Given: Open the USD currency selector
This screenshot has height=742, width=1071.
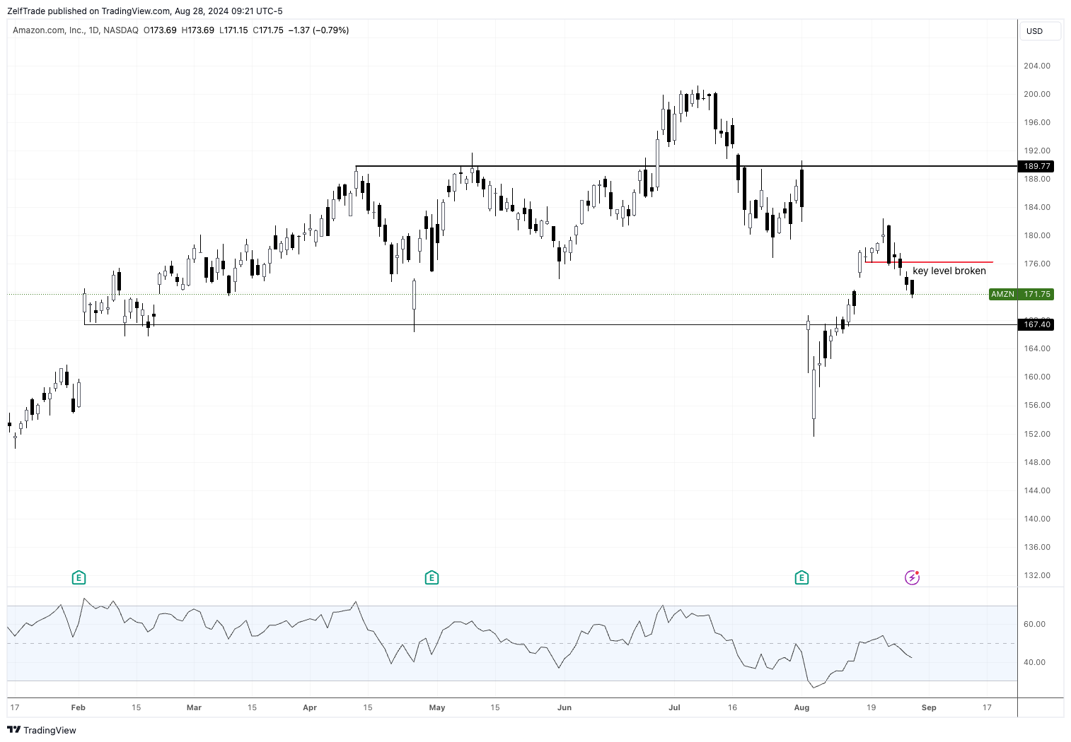Looking at the screenshot, I should 1039,31.
